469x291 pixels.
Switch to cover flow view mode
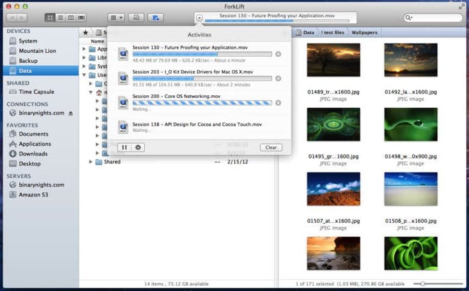point(81,18)
